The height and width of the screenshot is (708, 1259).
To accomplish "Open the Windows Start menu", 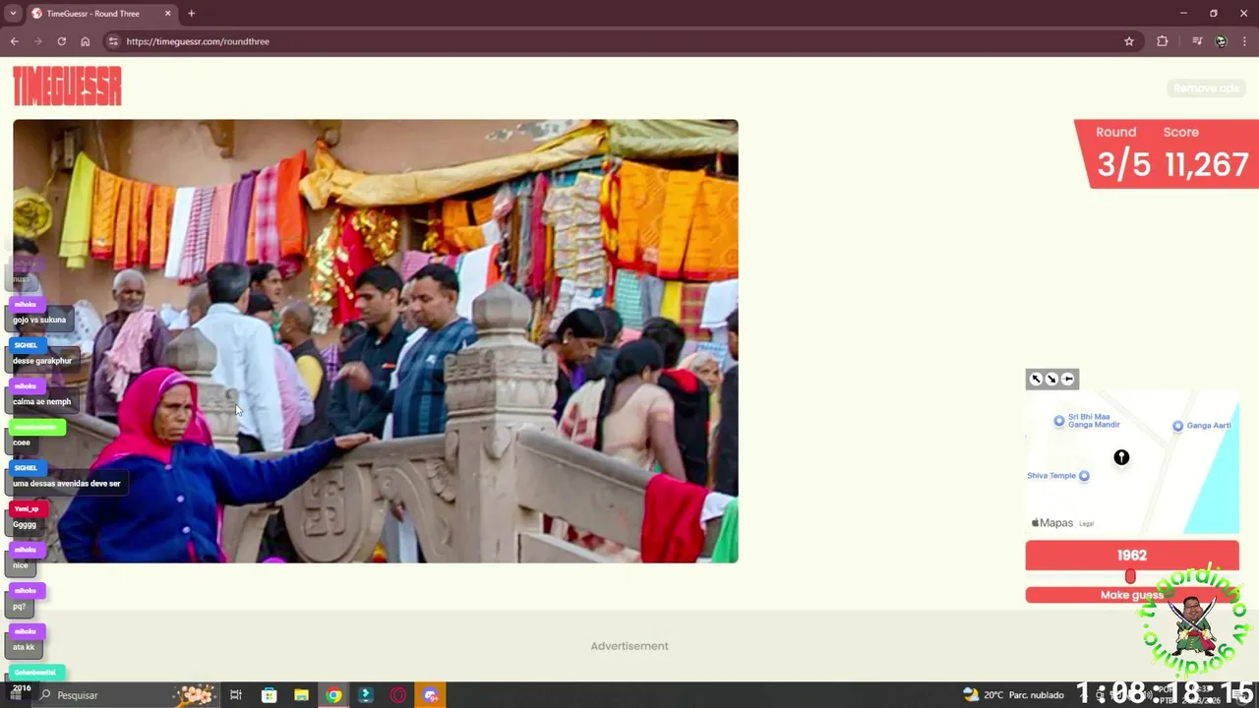I will 15,695.
